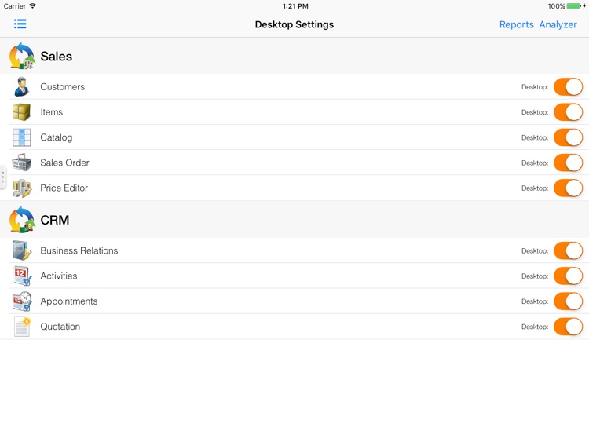Image resolution: width=589 pixels, height=442 pixels.
Task: Turn off Quotation Desktop switch
Action: click(x=568, y=327)
